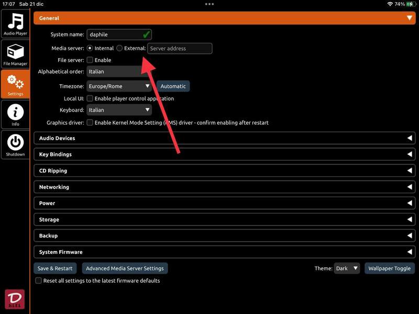This screenshot has height=314, width=419.
Task: Click the Shutdown power icon
Action: click(x=15, y=144)
